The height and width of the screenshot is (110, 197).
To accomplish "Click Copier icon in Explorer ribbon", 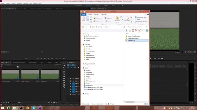I will pyautogui.click(x=83, y=19).
